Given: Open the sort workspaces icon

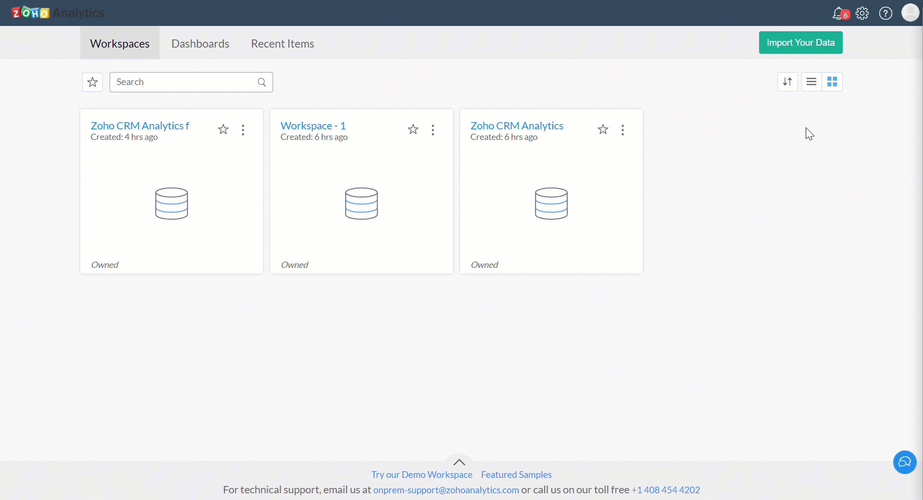Looking at the screenshot, I should [787, 82].
